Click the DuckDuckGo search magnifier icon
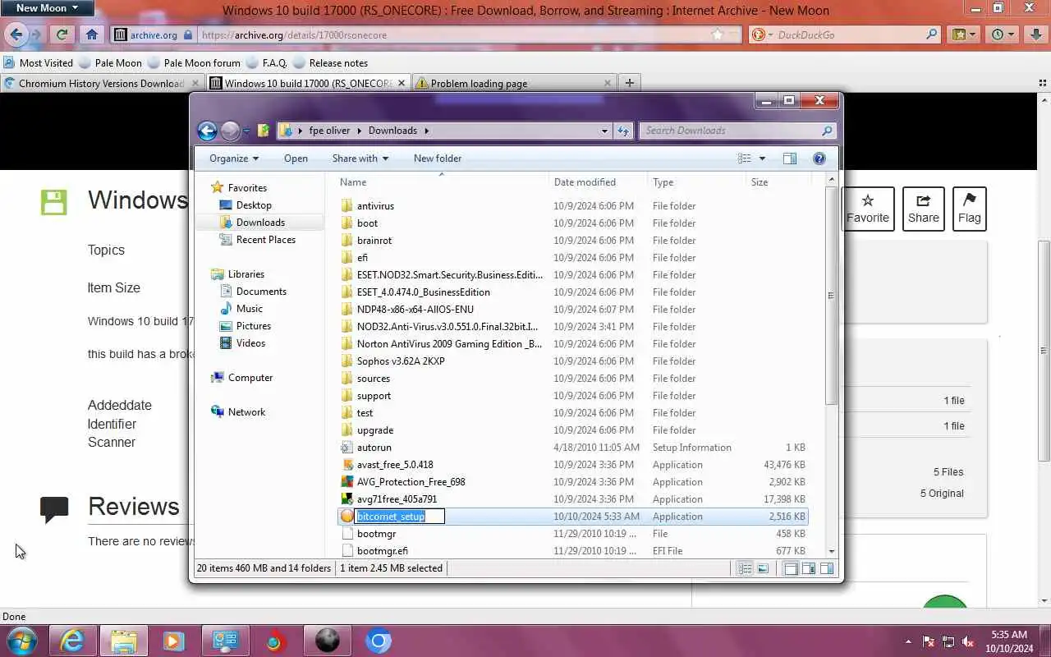The height and width of the screenshot is (657, 1051). pyautogui.click(x=932, y=34)
